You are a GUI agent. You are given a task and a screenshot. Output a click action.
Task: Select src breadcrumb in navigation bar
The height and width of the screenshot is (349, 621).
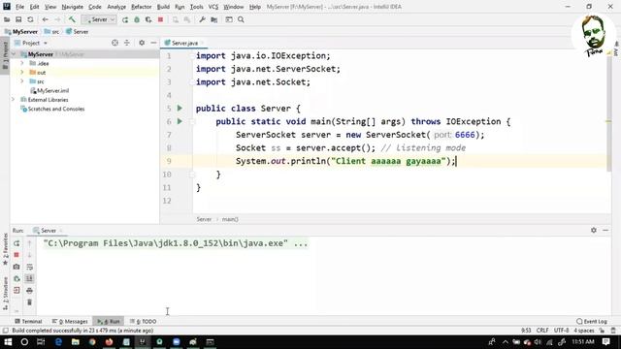[51, 32]
